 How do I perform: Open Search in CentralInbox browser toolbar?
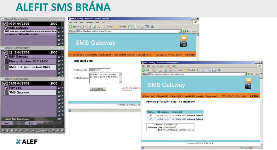(178, 70)
